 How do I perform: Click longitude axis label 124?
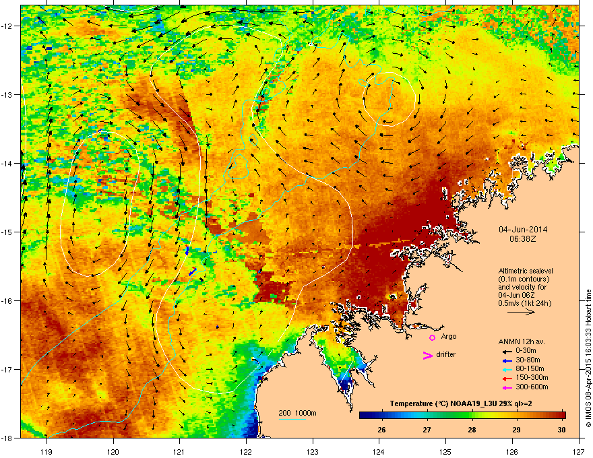point(379,451)
